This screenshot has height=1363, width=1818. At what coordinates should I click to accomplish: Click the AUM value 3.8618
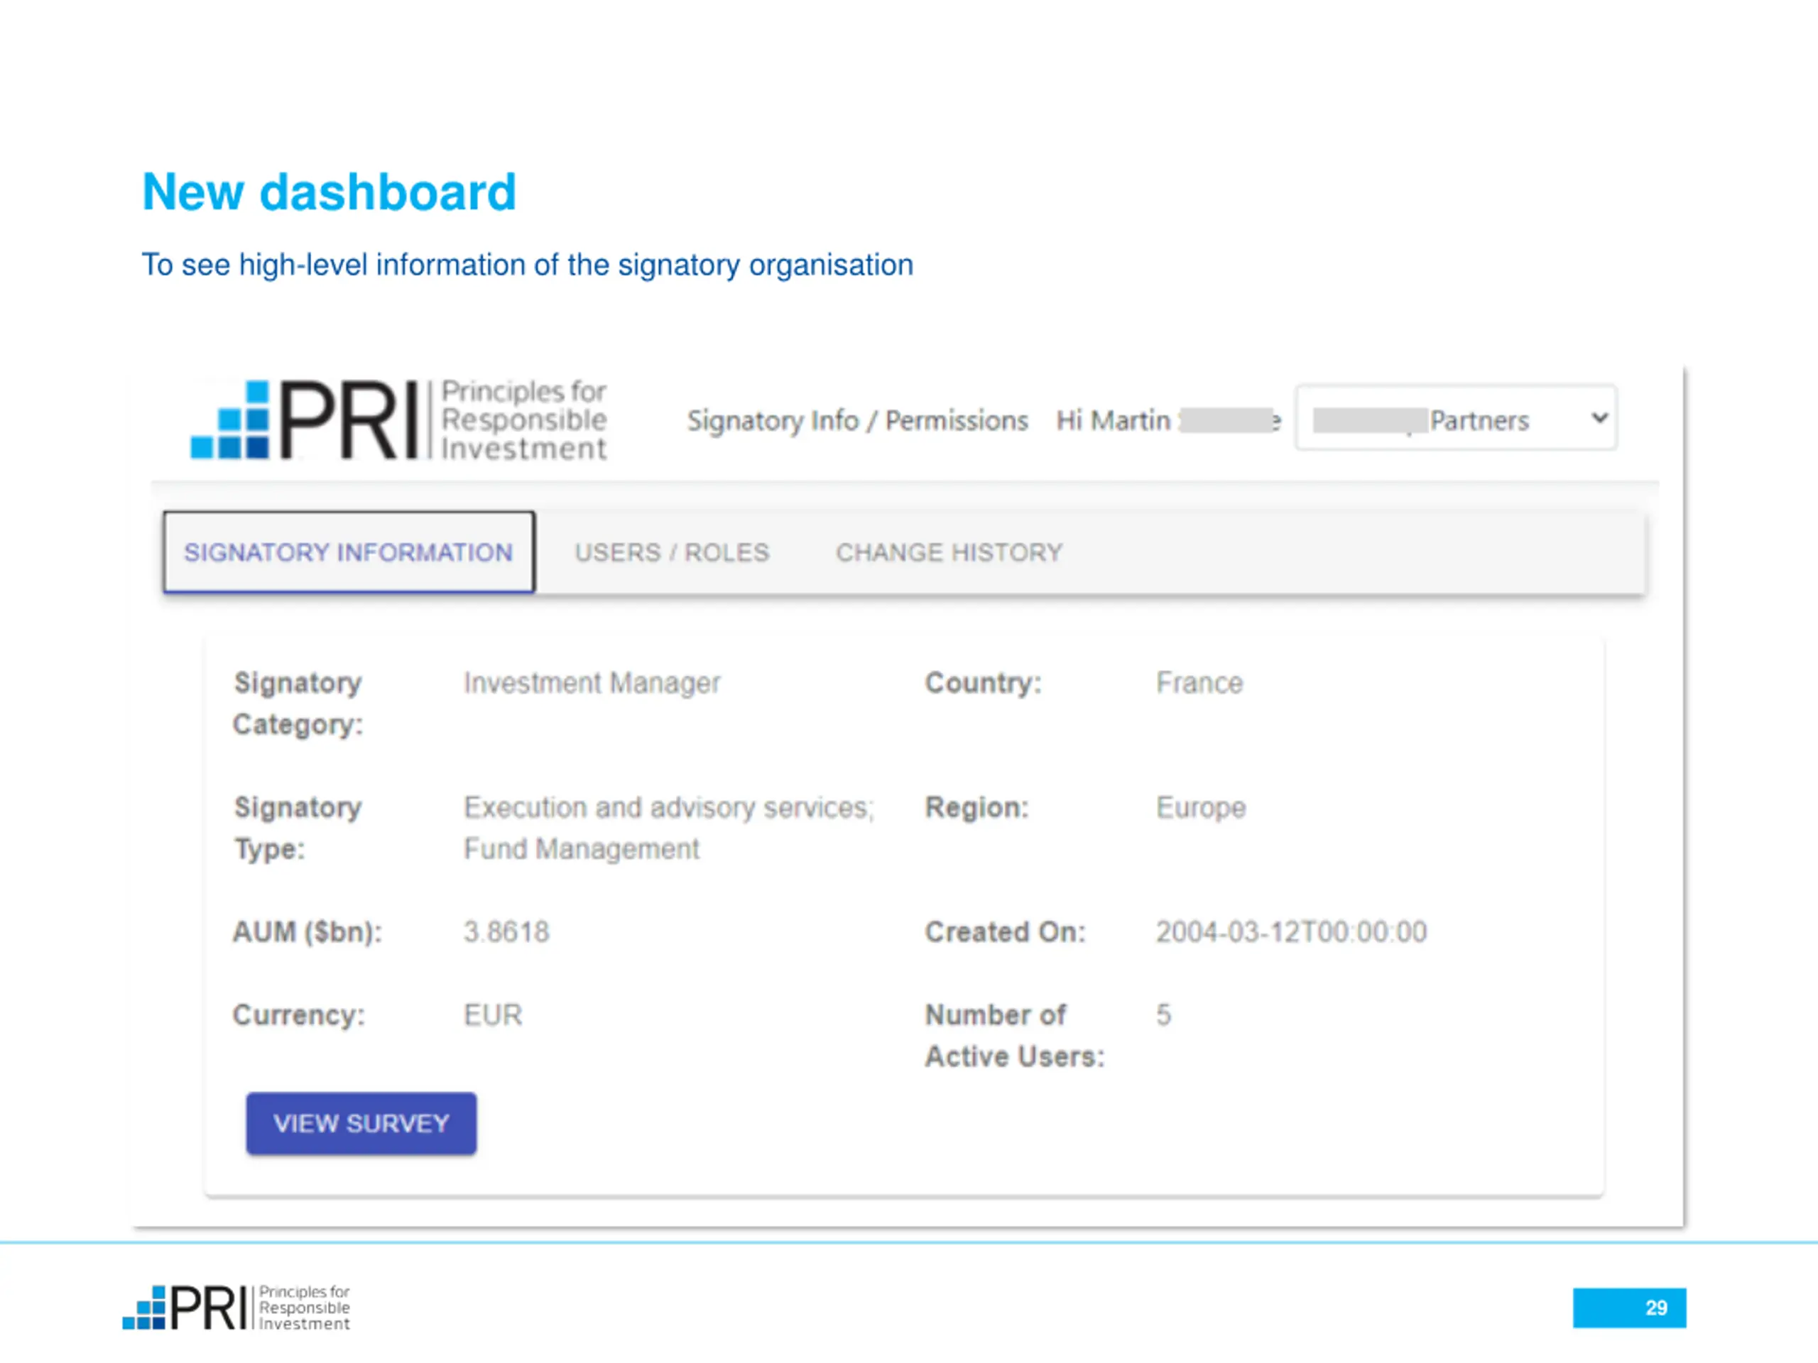point(506,931)
